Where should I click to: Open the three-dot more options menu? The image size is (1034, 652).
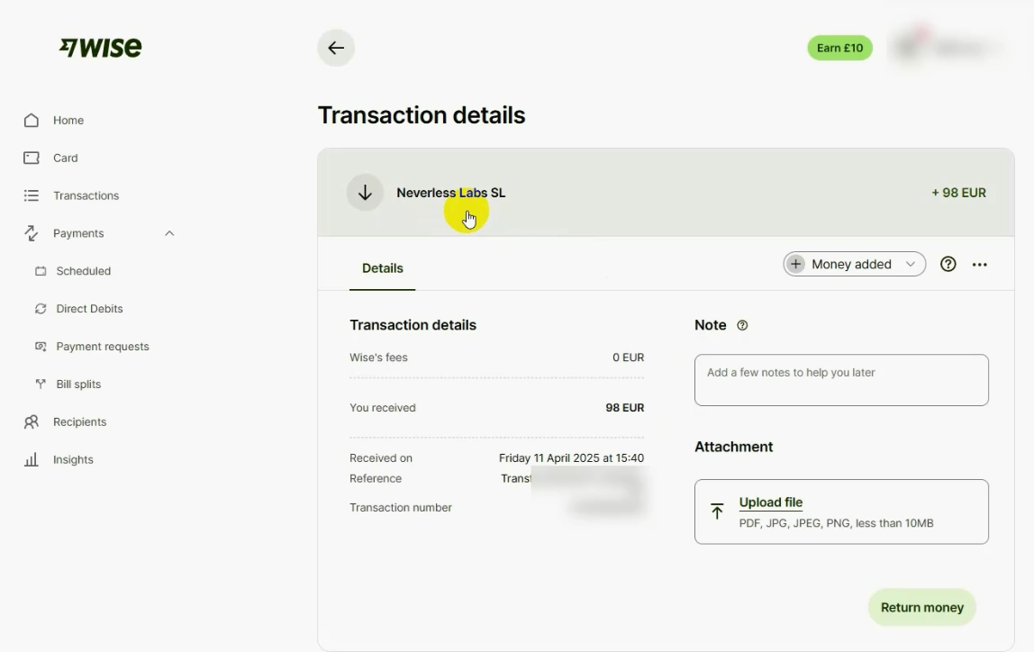[x=980, y=264]
